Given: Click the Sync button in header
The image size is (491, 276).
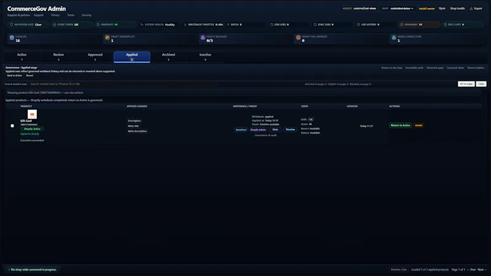Looking at the screenshot, I should pyautogui.click(x=442, y=9).
